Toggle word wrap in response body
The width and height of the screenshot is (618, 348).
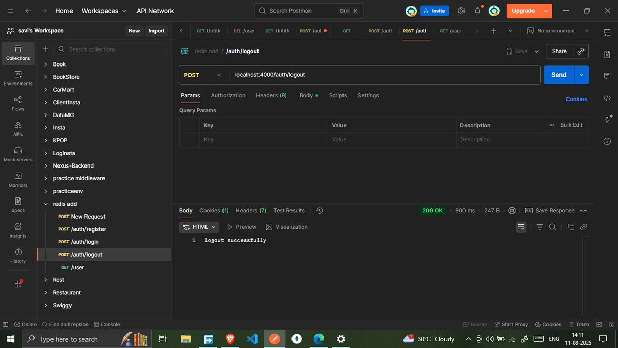(521, 227)
